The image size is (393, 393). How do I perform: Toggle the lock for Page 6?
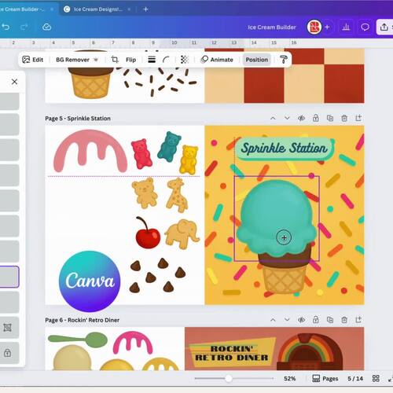316,320
